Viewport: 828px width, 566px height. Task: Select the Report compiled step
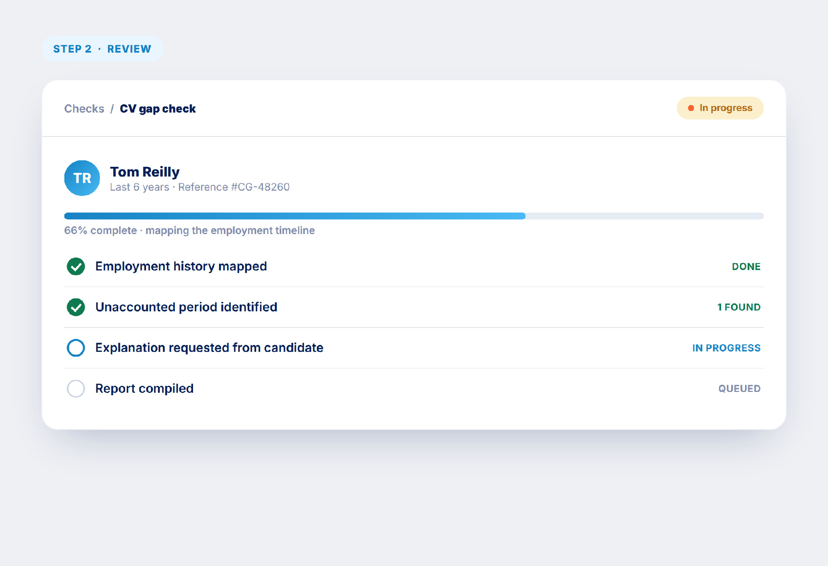point(414,389)
